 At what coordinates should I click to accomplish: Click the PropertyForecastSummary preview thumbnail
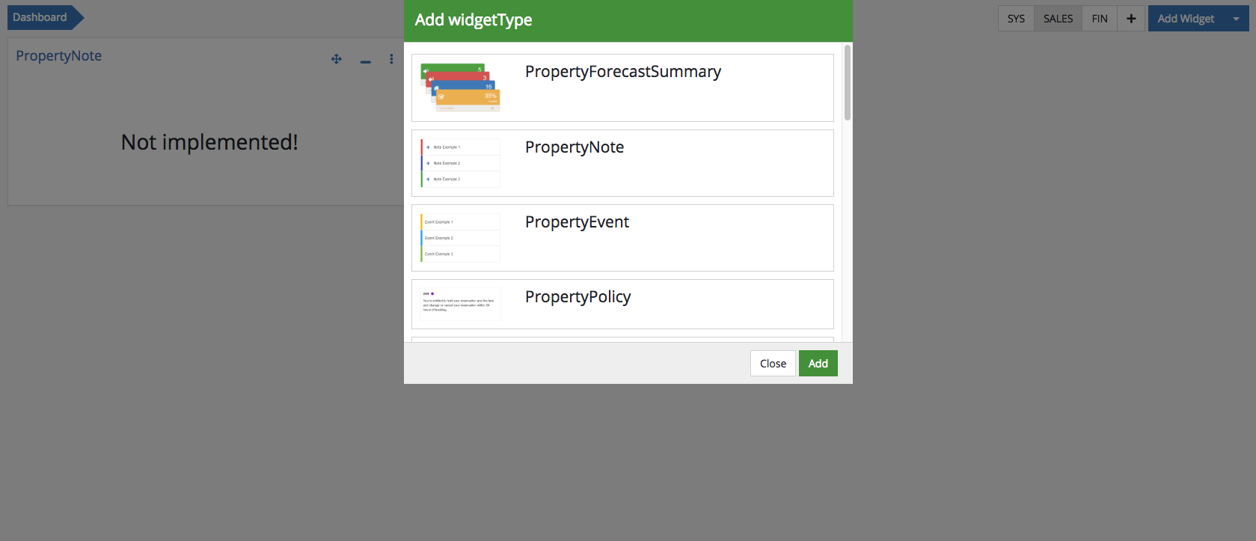tap(460, 88)
